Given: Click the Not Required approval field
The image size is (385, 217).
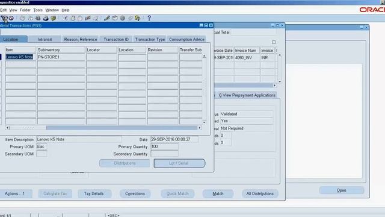Looking at the screenshot, I should pos(246,128).
